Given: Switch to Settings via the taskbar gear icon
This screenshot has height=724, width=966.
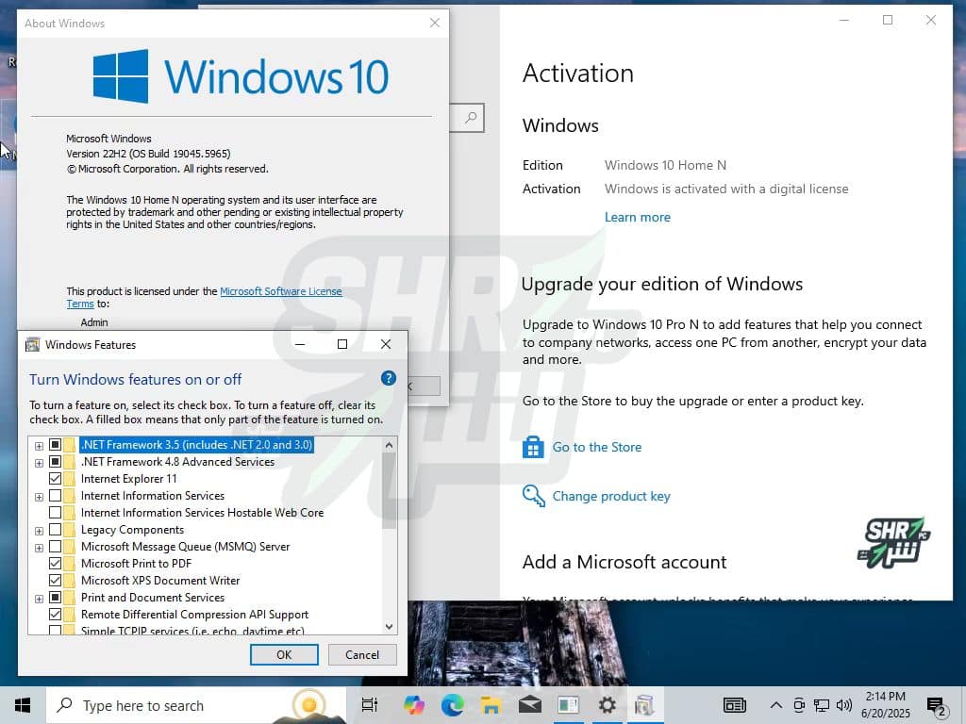Looking at the screenshot, I should tap(607, 705).
